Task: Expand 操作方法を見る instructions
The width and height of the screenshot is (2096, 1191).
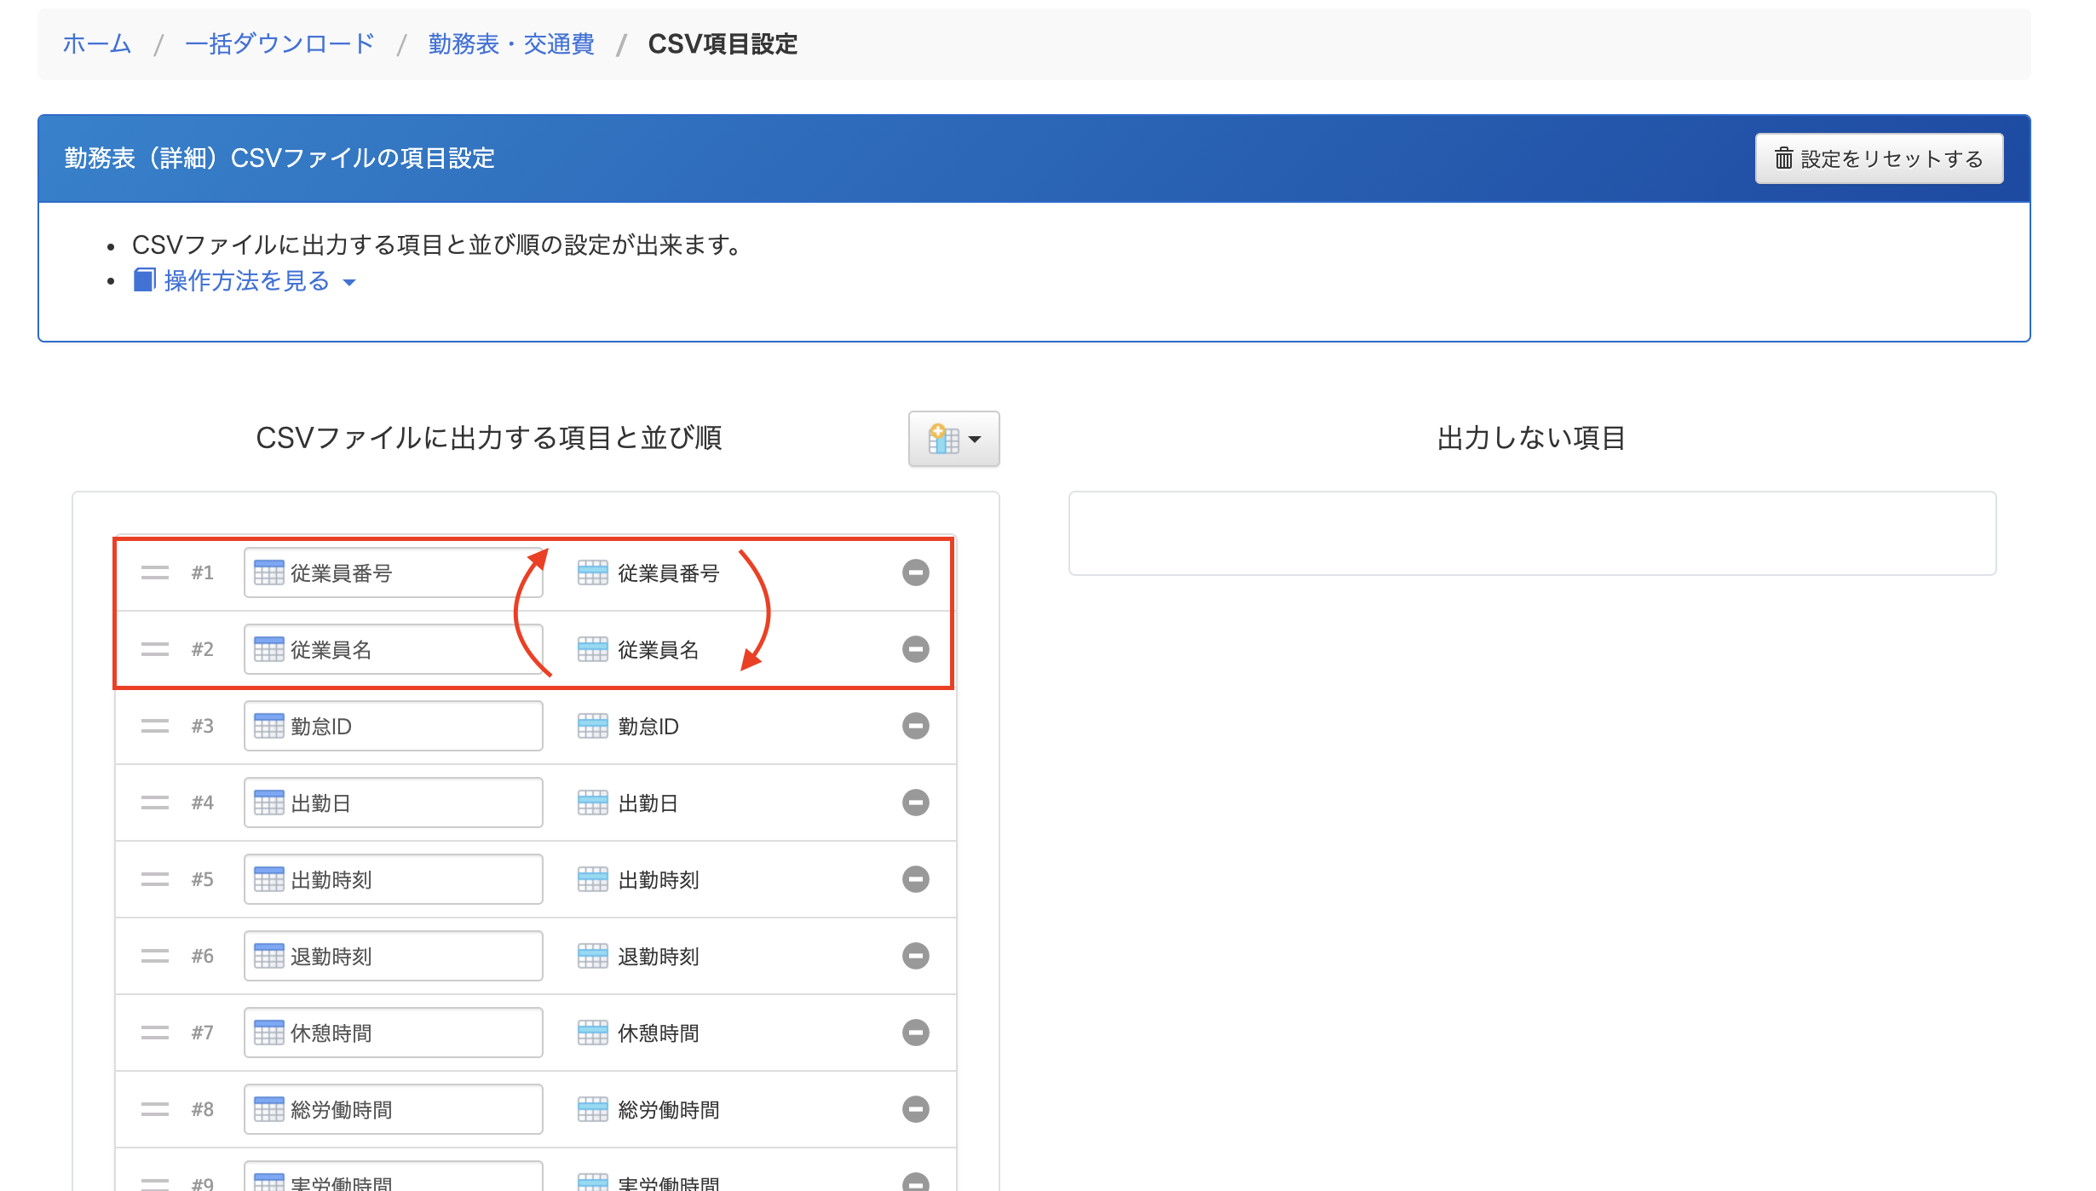Action: tap(247, 281)
